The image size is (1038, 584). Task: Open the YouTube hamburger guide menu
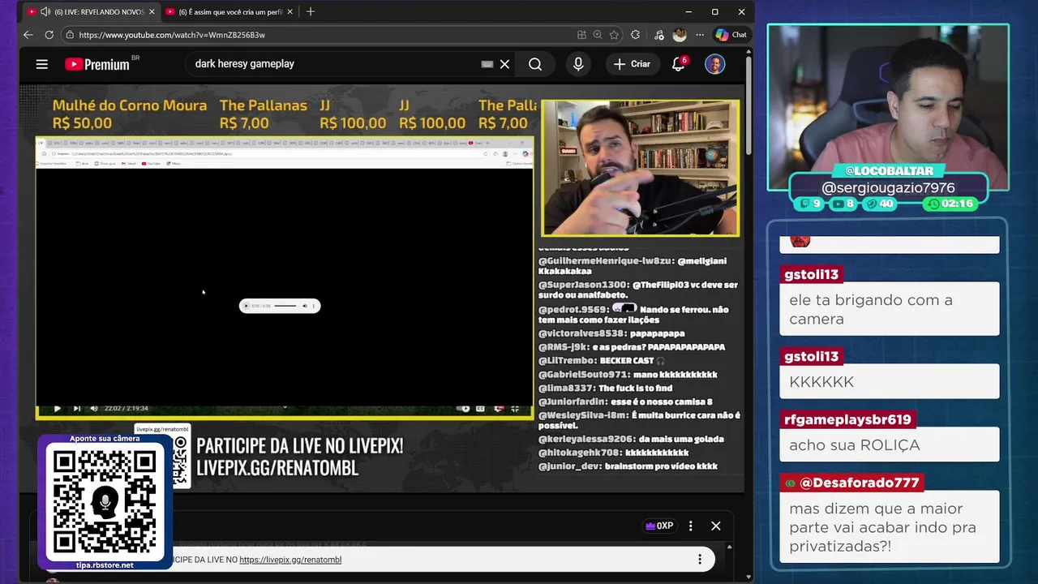[42, 64]
